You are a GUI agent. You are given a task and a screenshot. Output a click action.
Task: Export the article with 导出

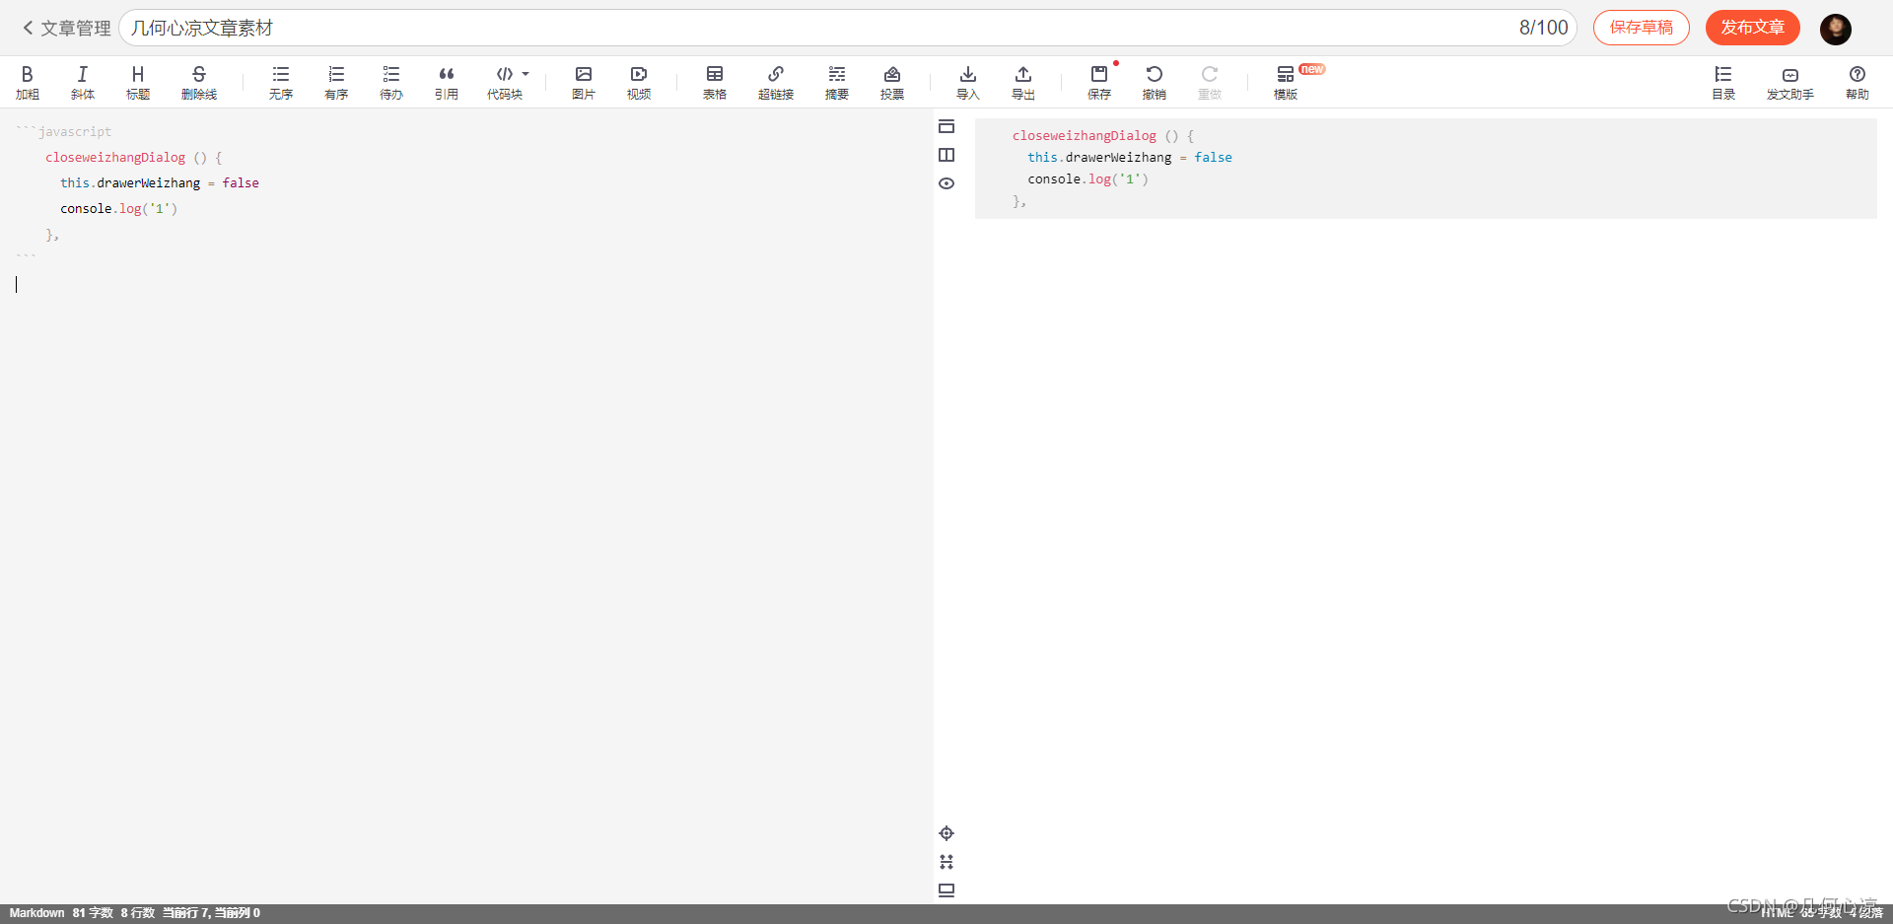click(x=1023, y=82)
